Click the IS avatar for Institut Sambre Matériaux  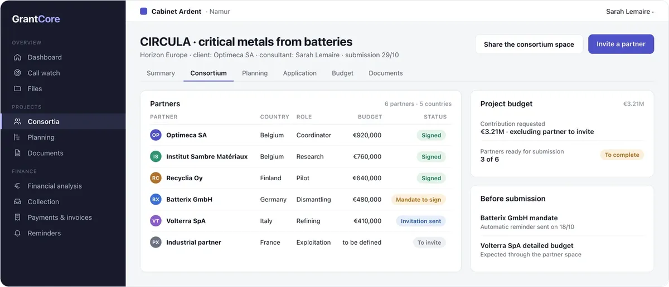(x=156, y=157)
